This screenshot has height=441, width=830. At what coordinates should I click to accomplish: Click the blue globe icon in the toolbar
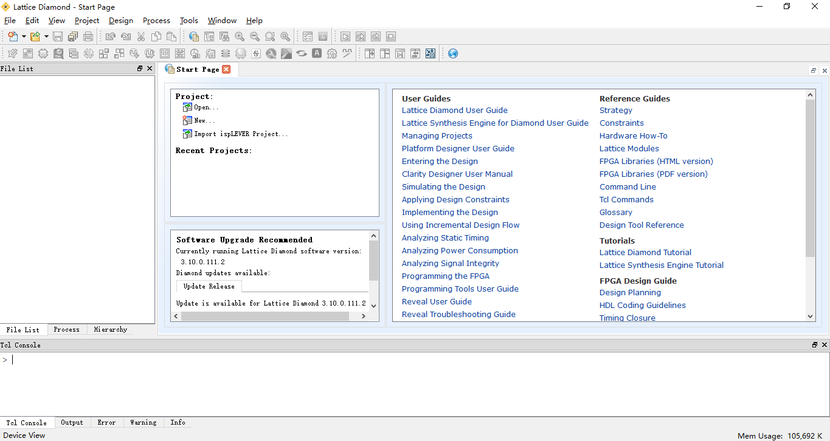pyautogui.click(x=453, y=53)
